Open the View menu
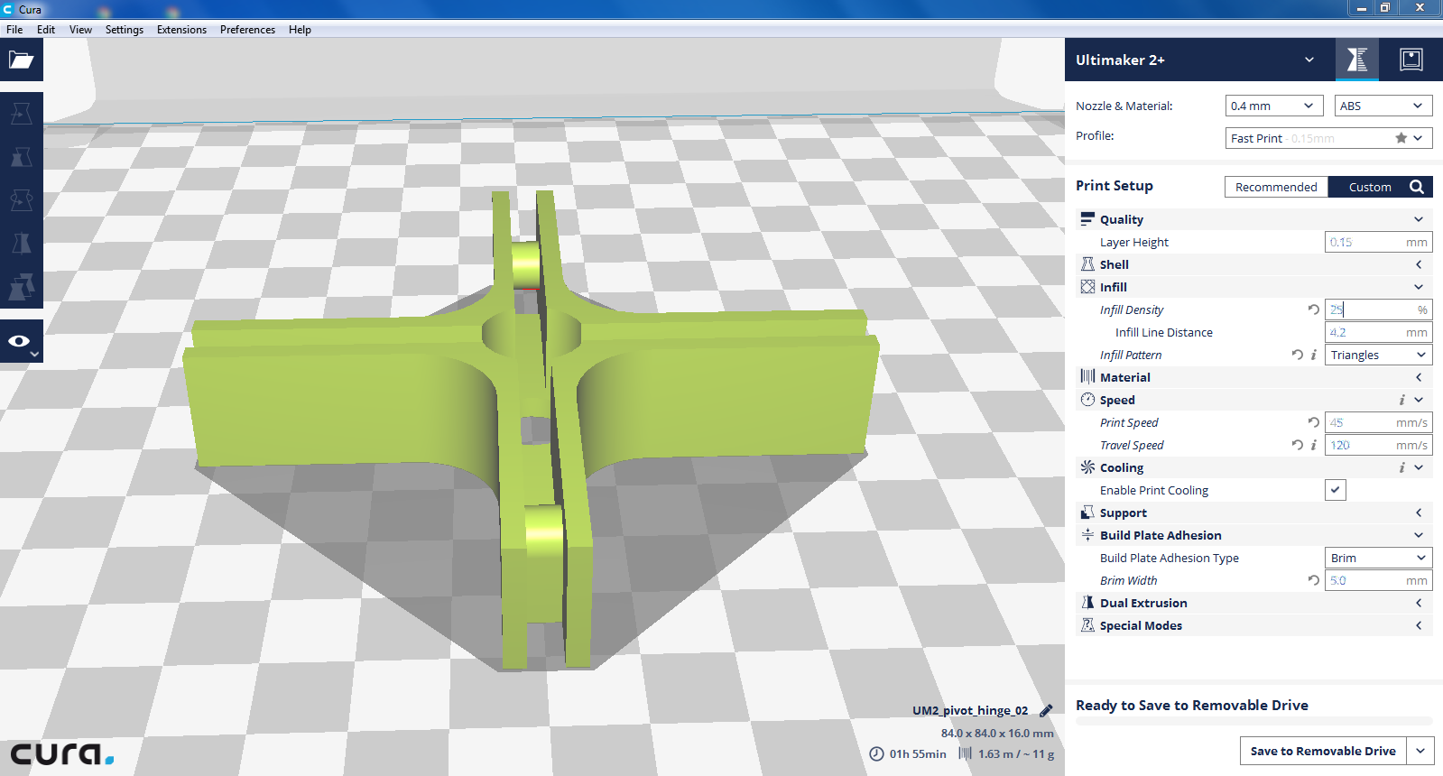The width and height of the screenshot is (1443, 776). pyautogui.click(x=80, y=30)
